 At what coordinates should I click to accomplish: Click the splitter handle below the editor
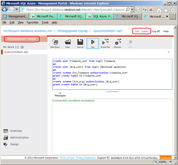[x=112, y=92]
